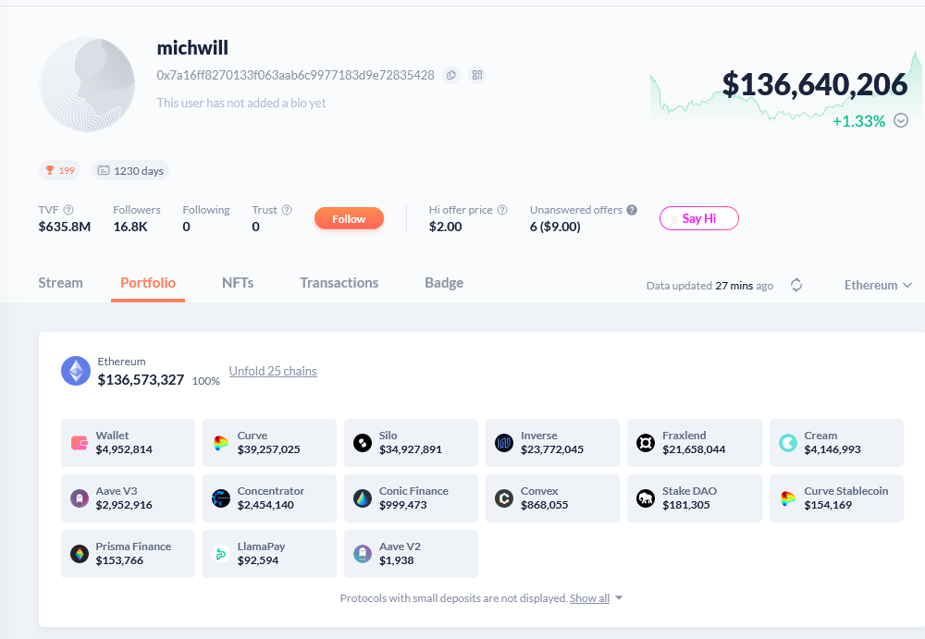
Task: Open the Transactions tab
Action: [339, 282]
